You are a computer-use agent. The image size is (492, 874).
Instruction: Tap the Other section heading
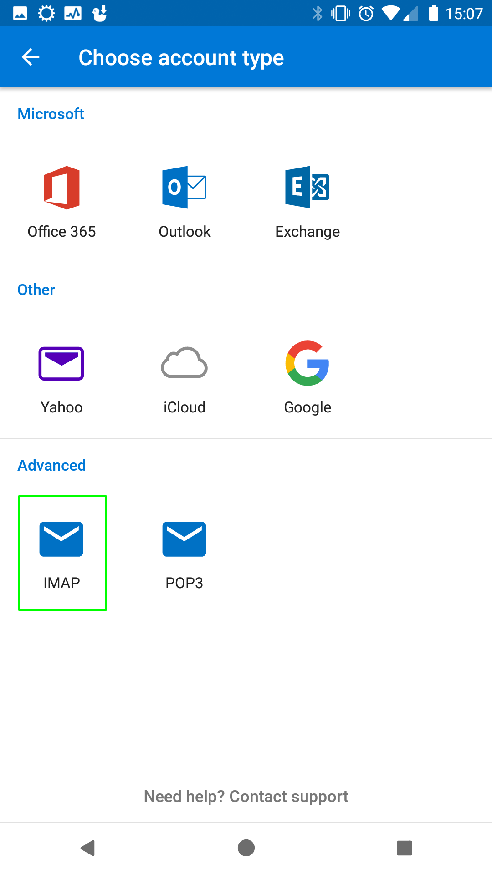tap(36, 290)
